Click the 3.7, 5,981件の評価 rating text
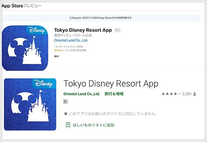 coord(76,50)
